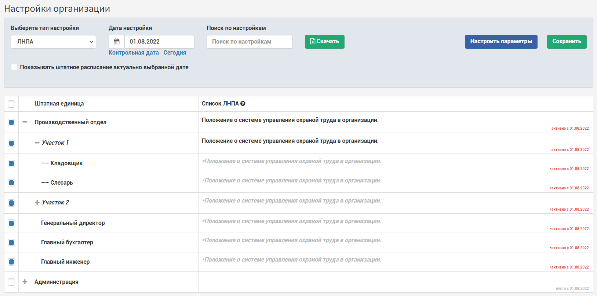Toggle the select-all checkbox in the table header
This screenshot has height=296, width=597.
pyautogui.click(x=11, y=104)
